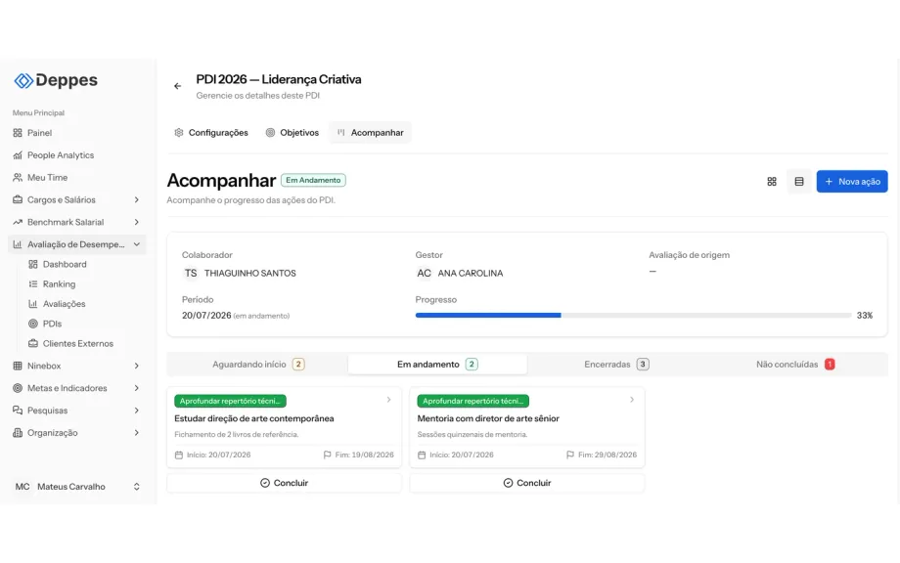
Task: Click the Pesquisas chat icon
Action: tap(18, 411)
